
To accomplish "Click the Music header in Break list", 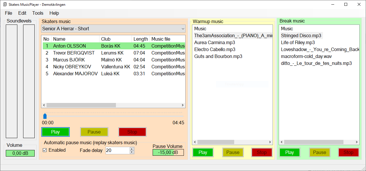I will (287, 29).
